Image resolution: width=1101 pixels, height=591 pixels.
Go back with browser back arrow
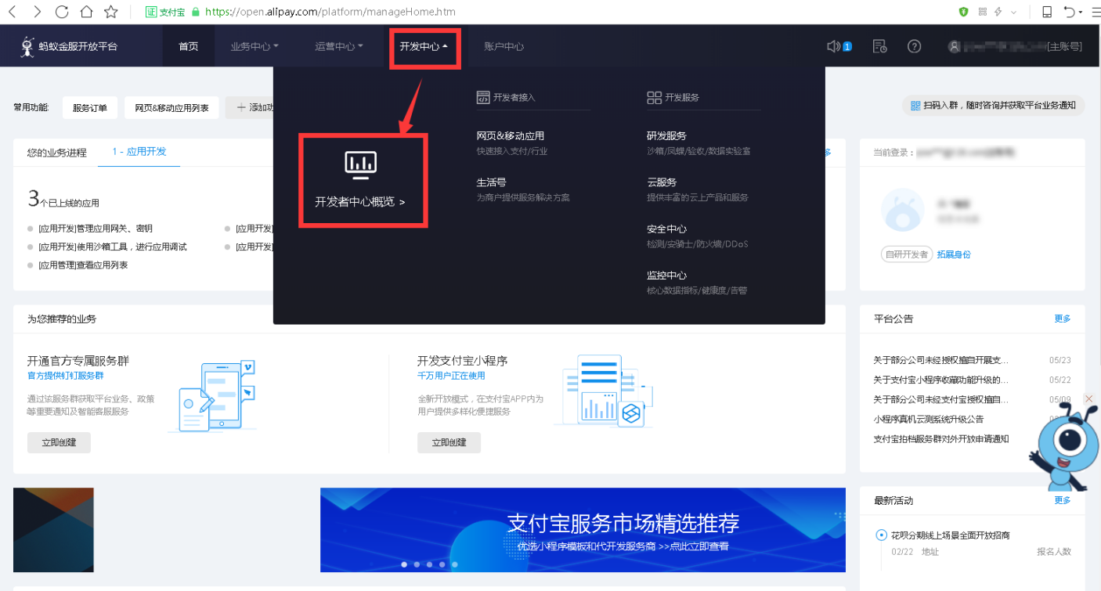pyautogui.click(x=13, y=12)
